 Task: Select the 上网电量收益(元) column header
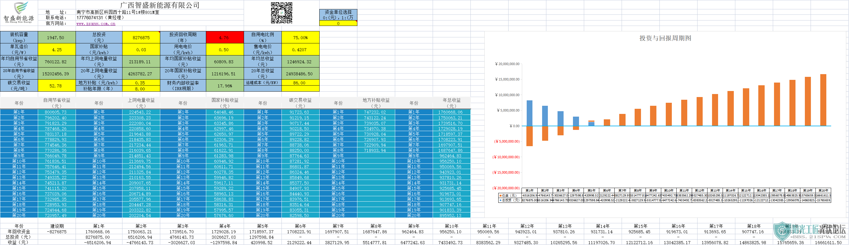[x=141, y=103]
